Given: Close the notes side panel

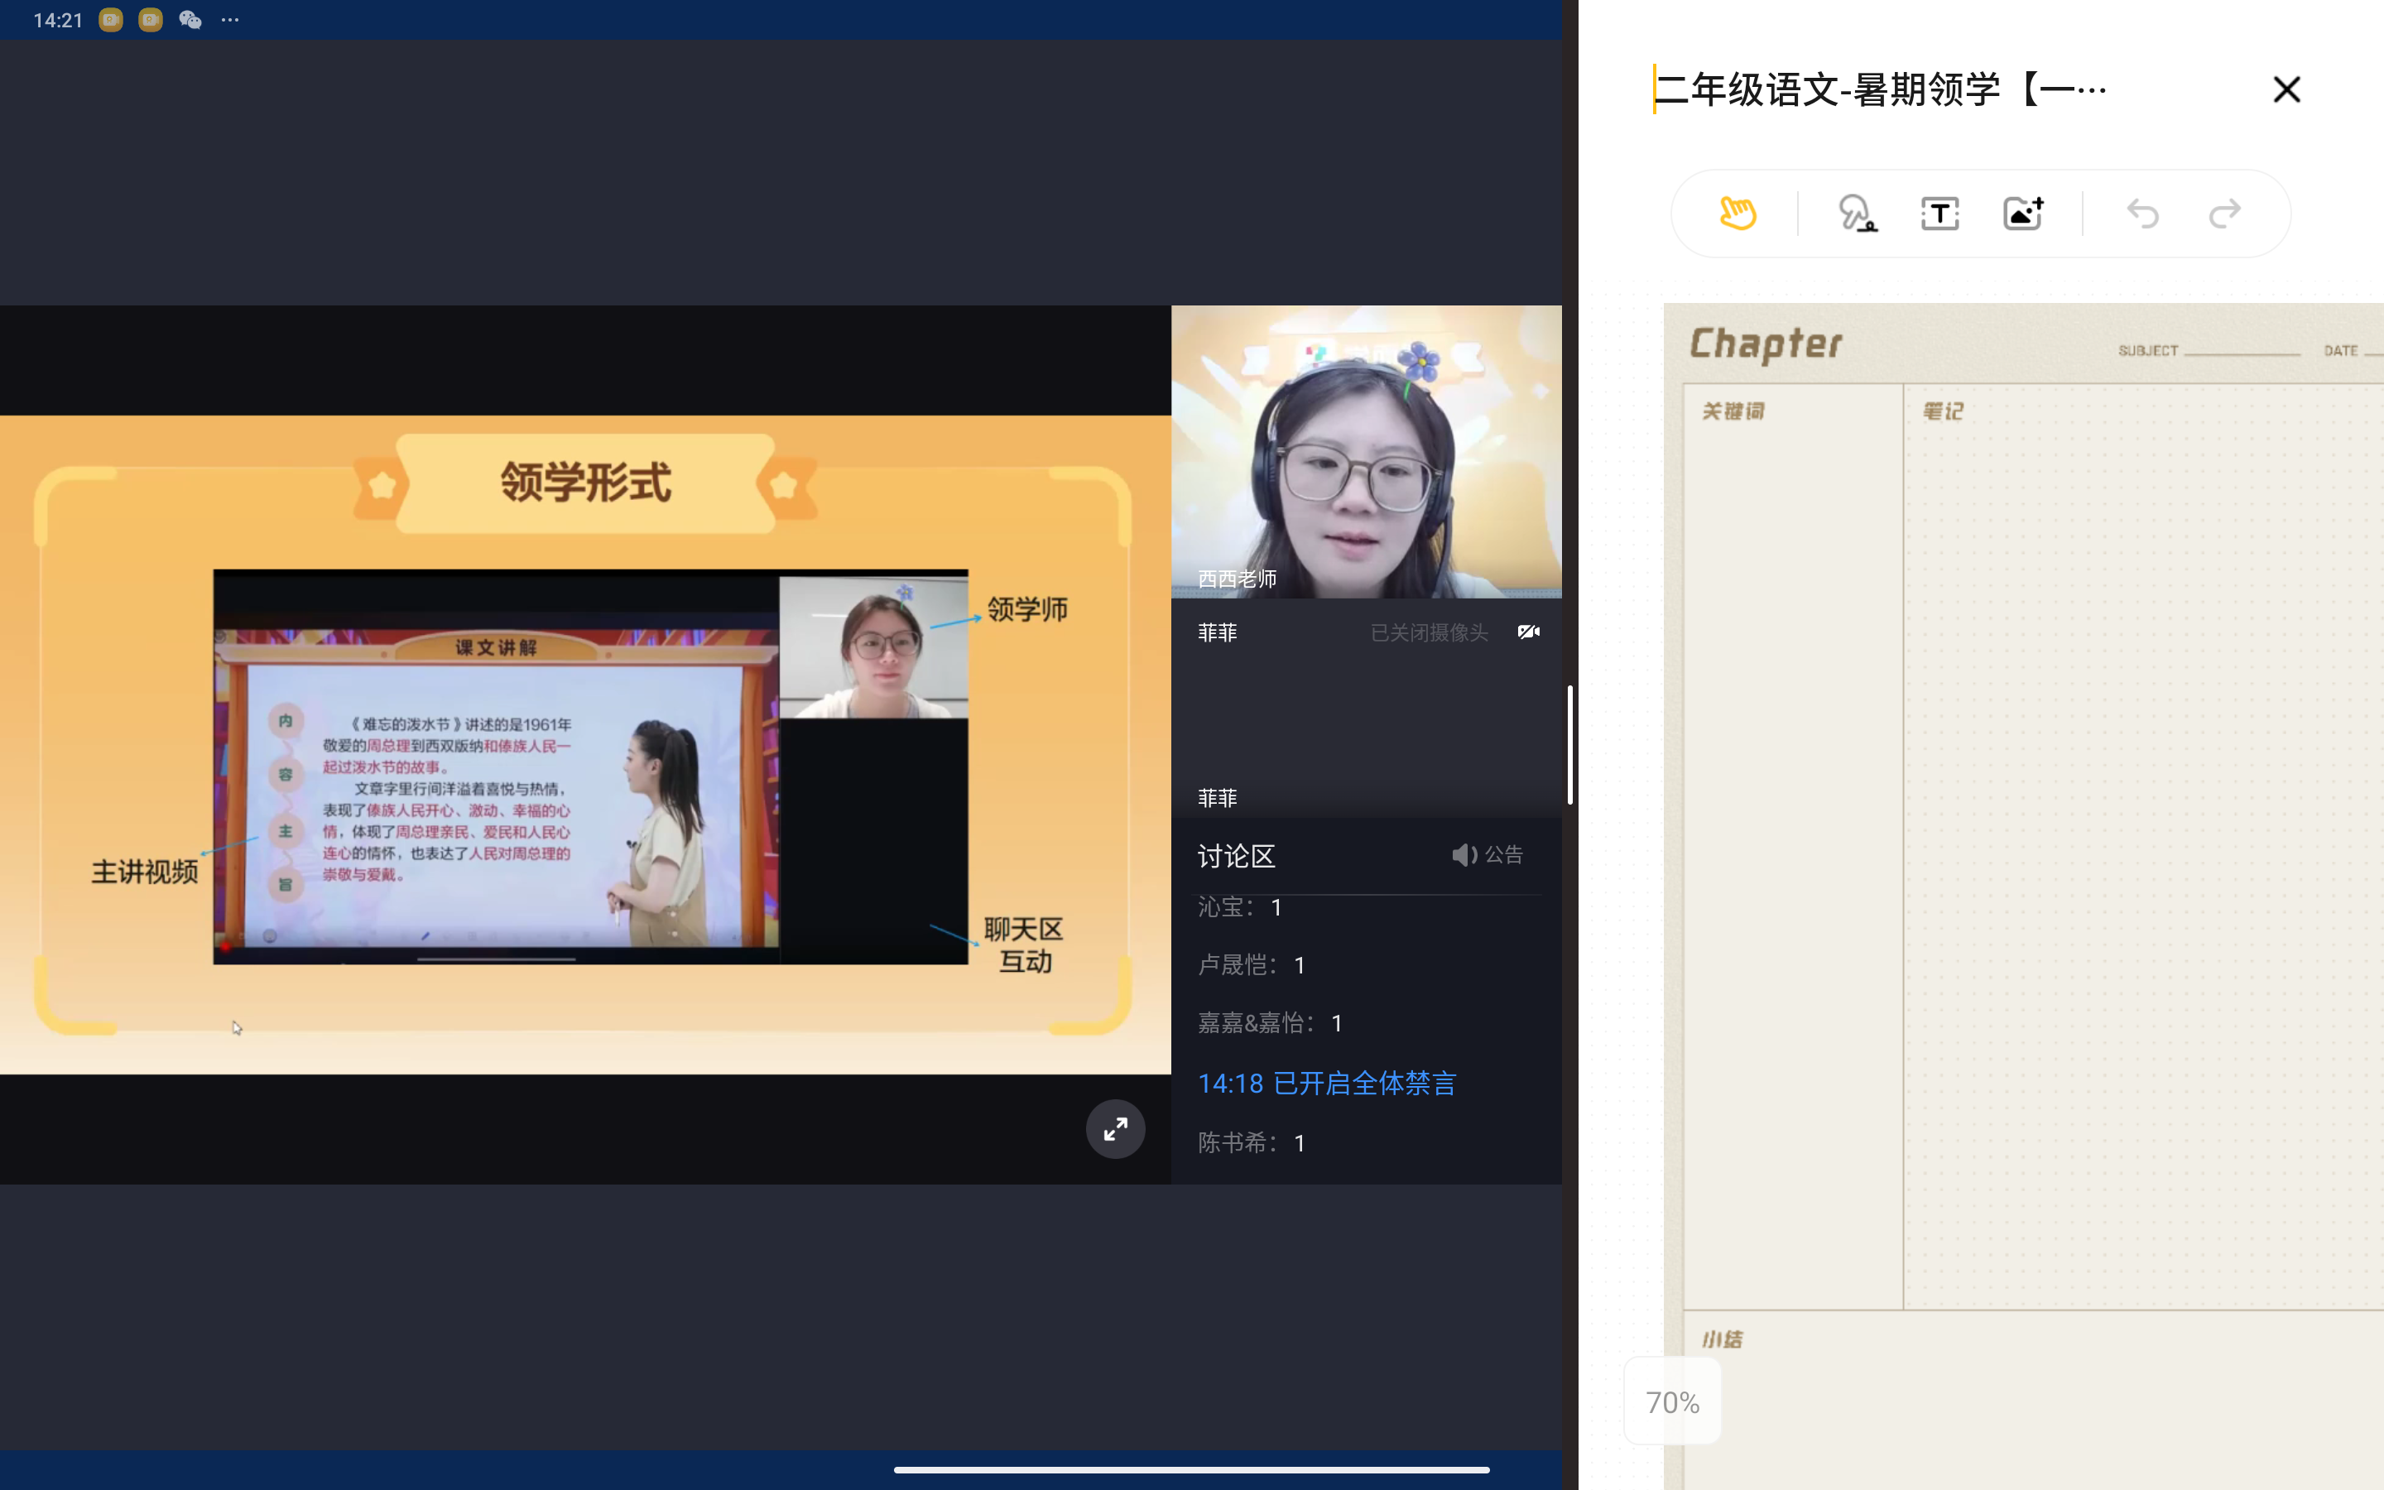Looking at the screenshot, I should [2285, 89].
